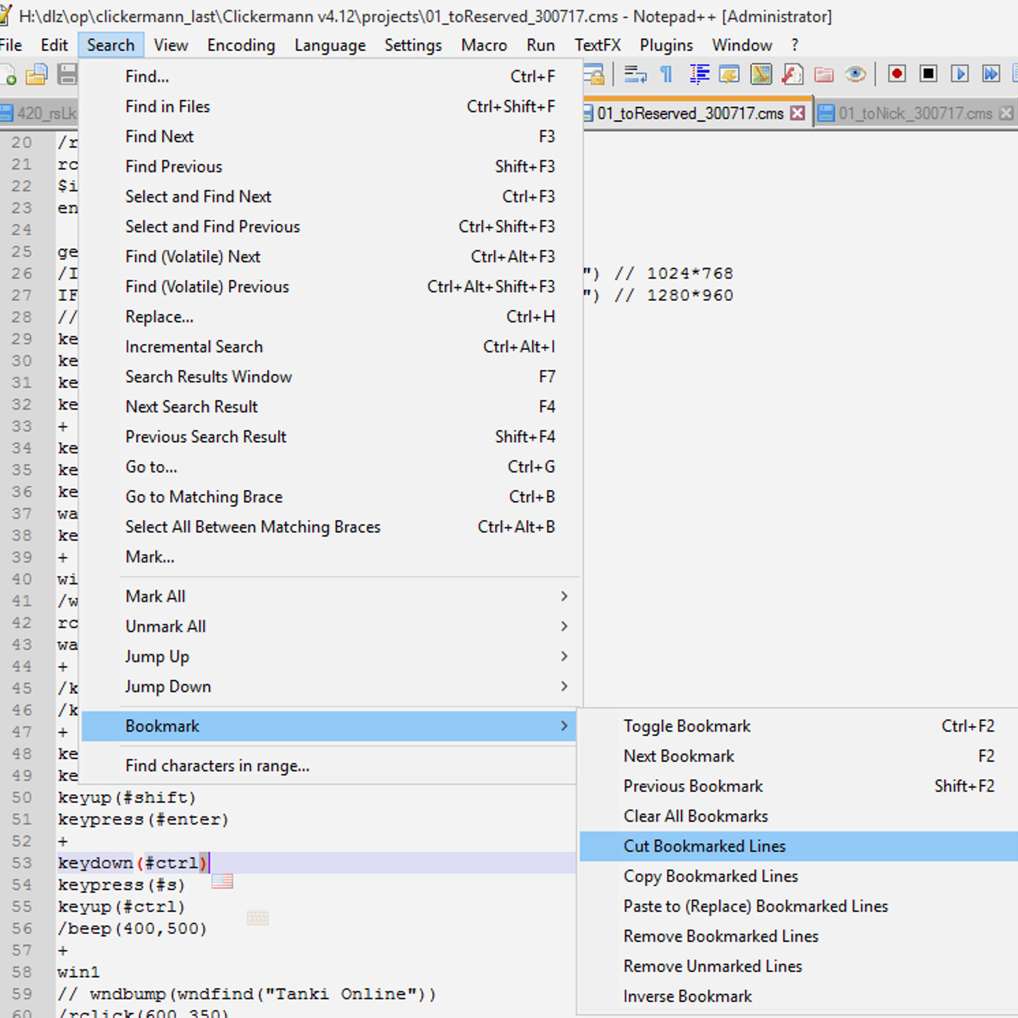
Task: Toggle the Word wrap toolbar icon
Action: 635,75
